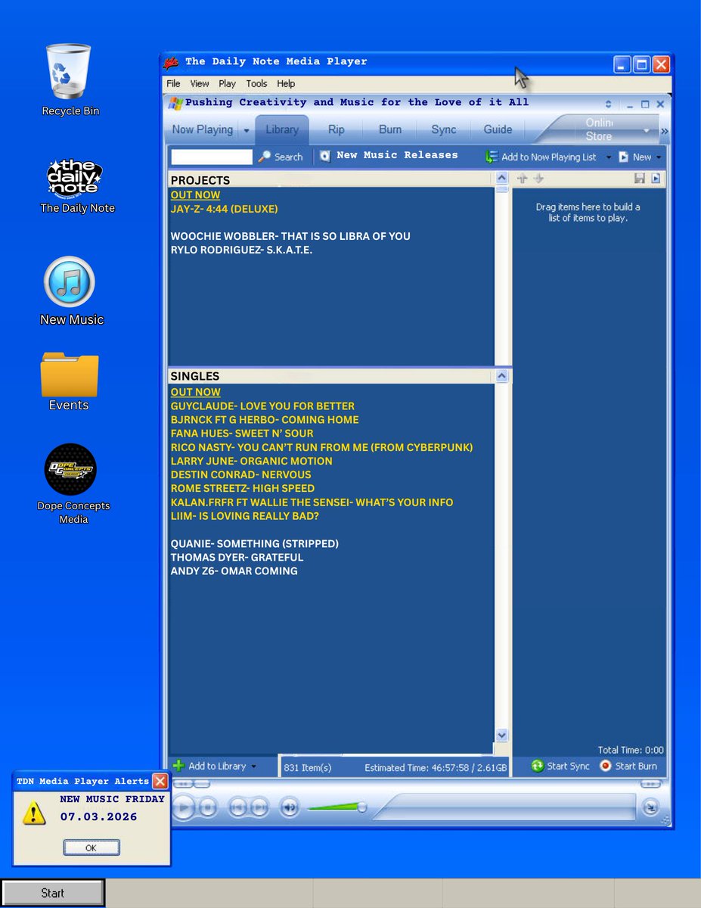Collapse the SINGLES section chevron
Screen dimensions: 701x908
pos(502,375)
